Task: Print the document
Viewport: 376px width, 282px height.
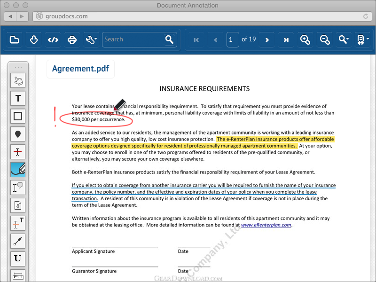Action: coord(72,39)
